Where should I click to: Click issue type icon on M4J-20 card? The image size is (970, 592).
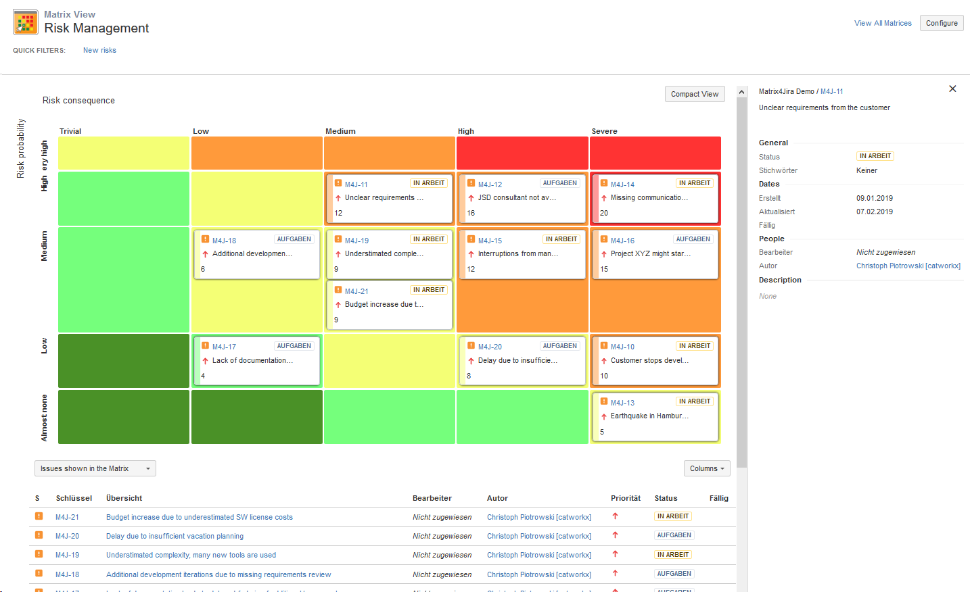471,346
